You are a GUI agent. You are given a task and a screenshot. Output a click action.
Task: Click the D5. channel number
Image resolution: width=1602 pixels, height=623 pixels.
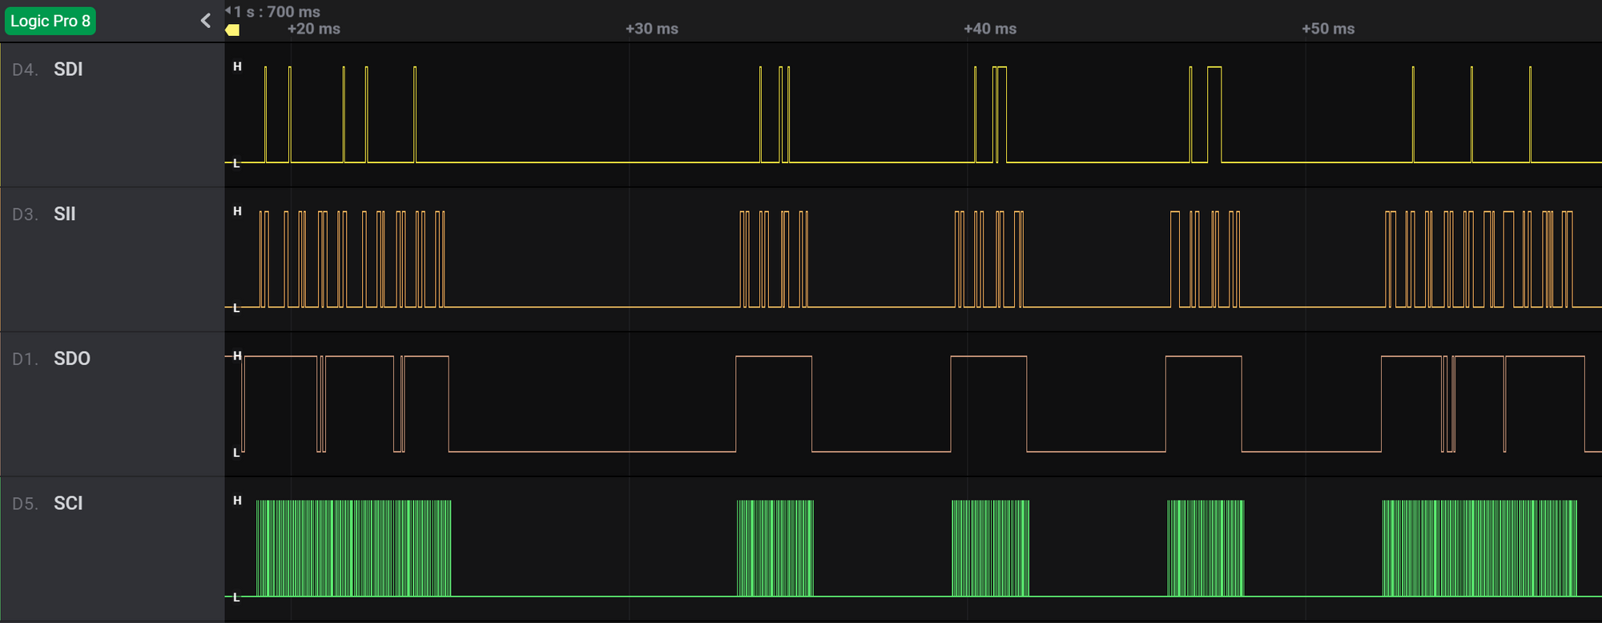pyautogui.click(x=26, y=504)
